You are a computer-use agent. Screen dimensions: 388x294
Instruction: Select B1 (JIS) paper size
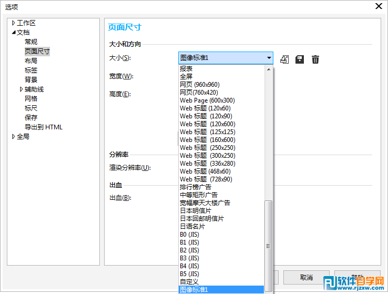(x=221, y=242)
